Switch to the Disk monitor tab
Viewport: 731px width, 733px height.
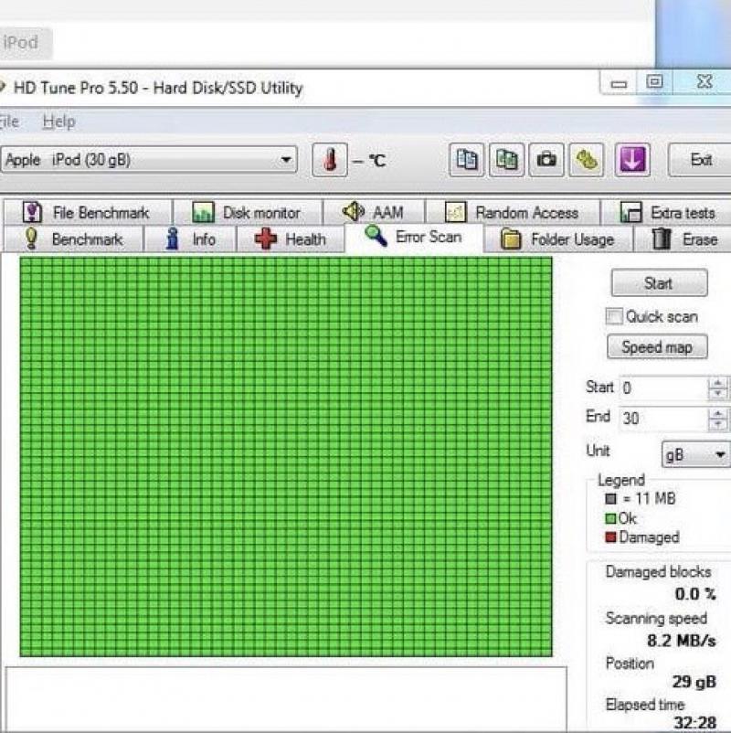248,213
